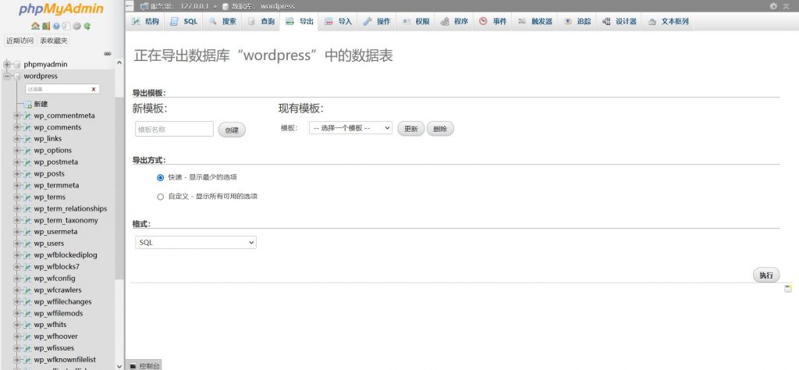Click the phpmyadmin database cylinder icon
This screenshot has width=799, height=370.
click(17, 65)
